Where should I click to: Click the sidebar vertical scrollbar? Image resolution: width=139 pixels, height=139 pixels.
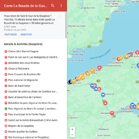coord(66,25)
